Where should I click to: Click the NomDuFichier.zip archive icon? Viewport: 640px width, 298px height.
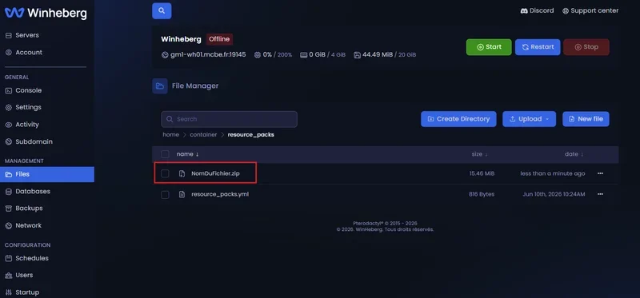182,173
